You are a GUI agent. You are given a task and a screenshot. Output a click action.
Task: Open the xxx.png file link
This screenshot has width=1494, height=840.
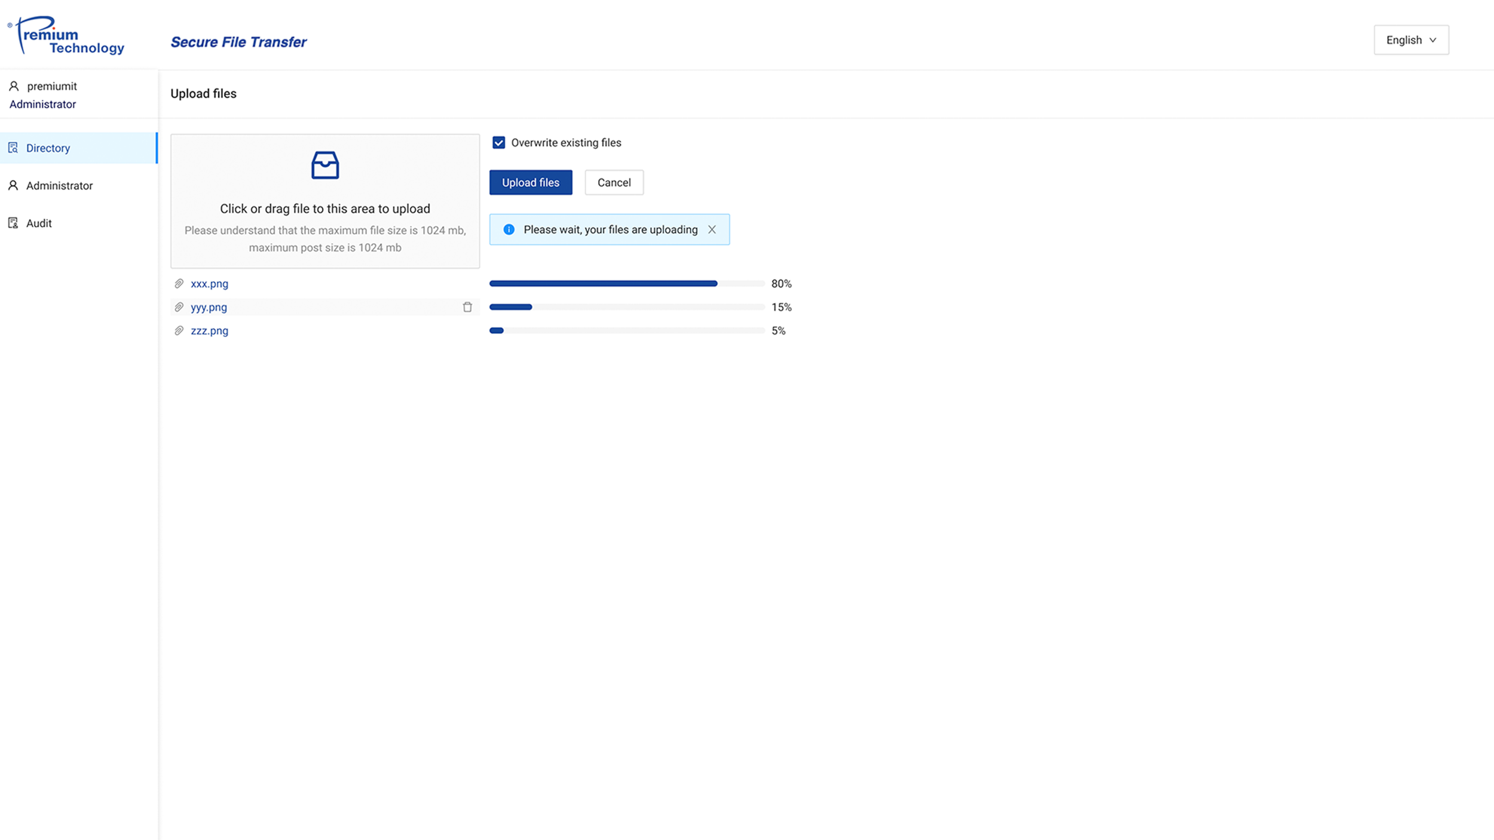pos(209,283)
